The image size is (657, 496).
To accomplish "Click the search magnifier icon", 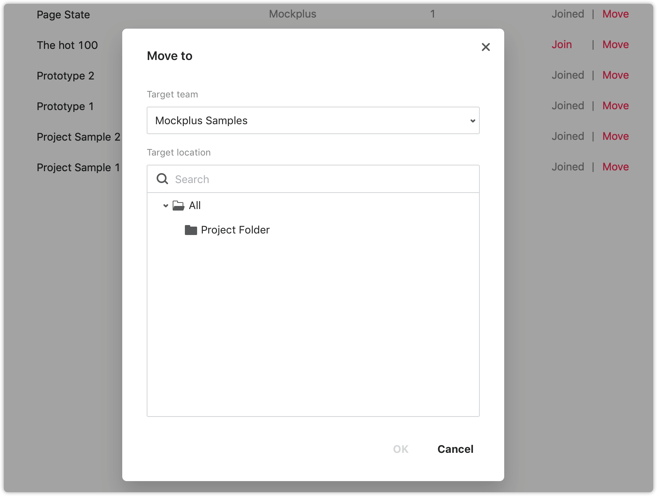I will [162, 179].
